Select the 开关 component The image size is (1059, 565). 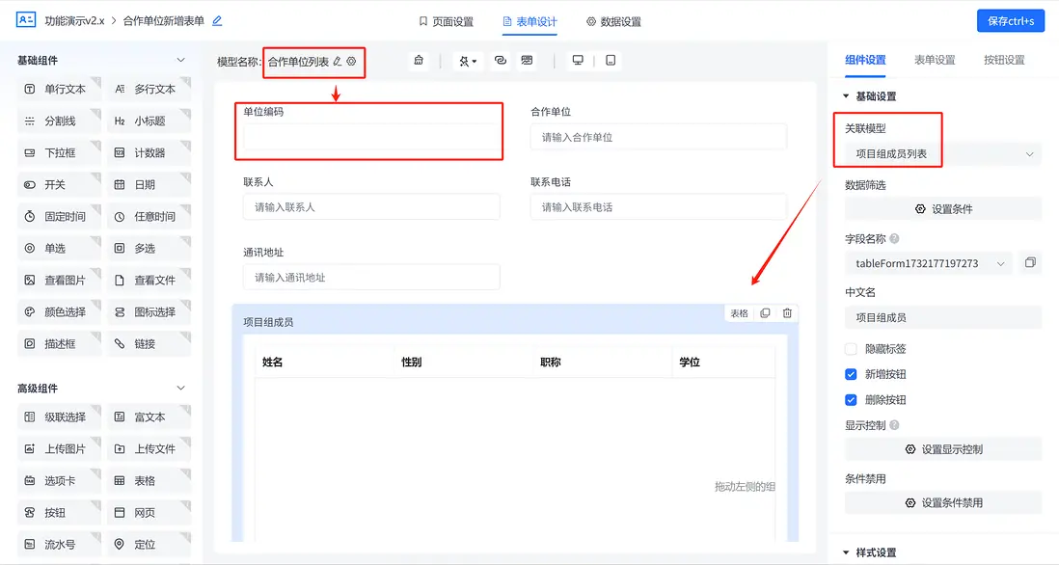click(59, 184)
